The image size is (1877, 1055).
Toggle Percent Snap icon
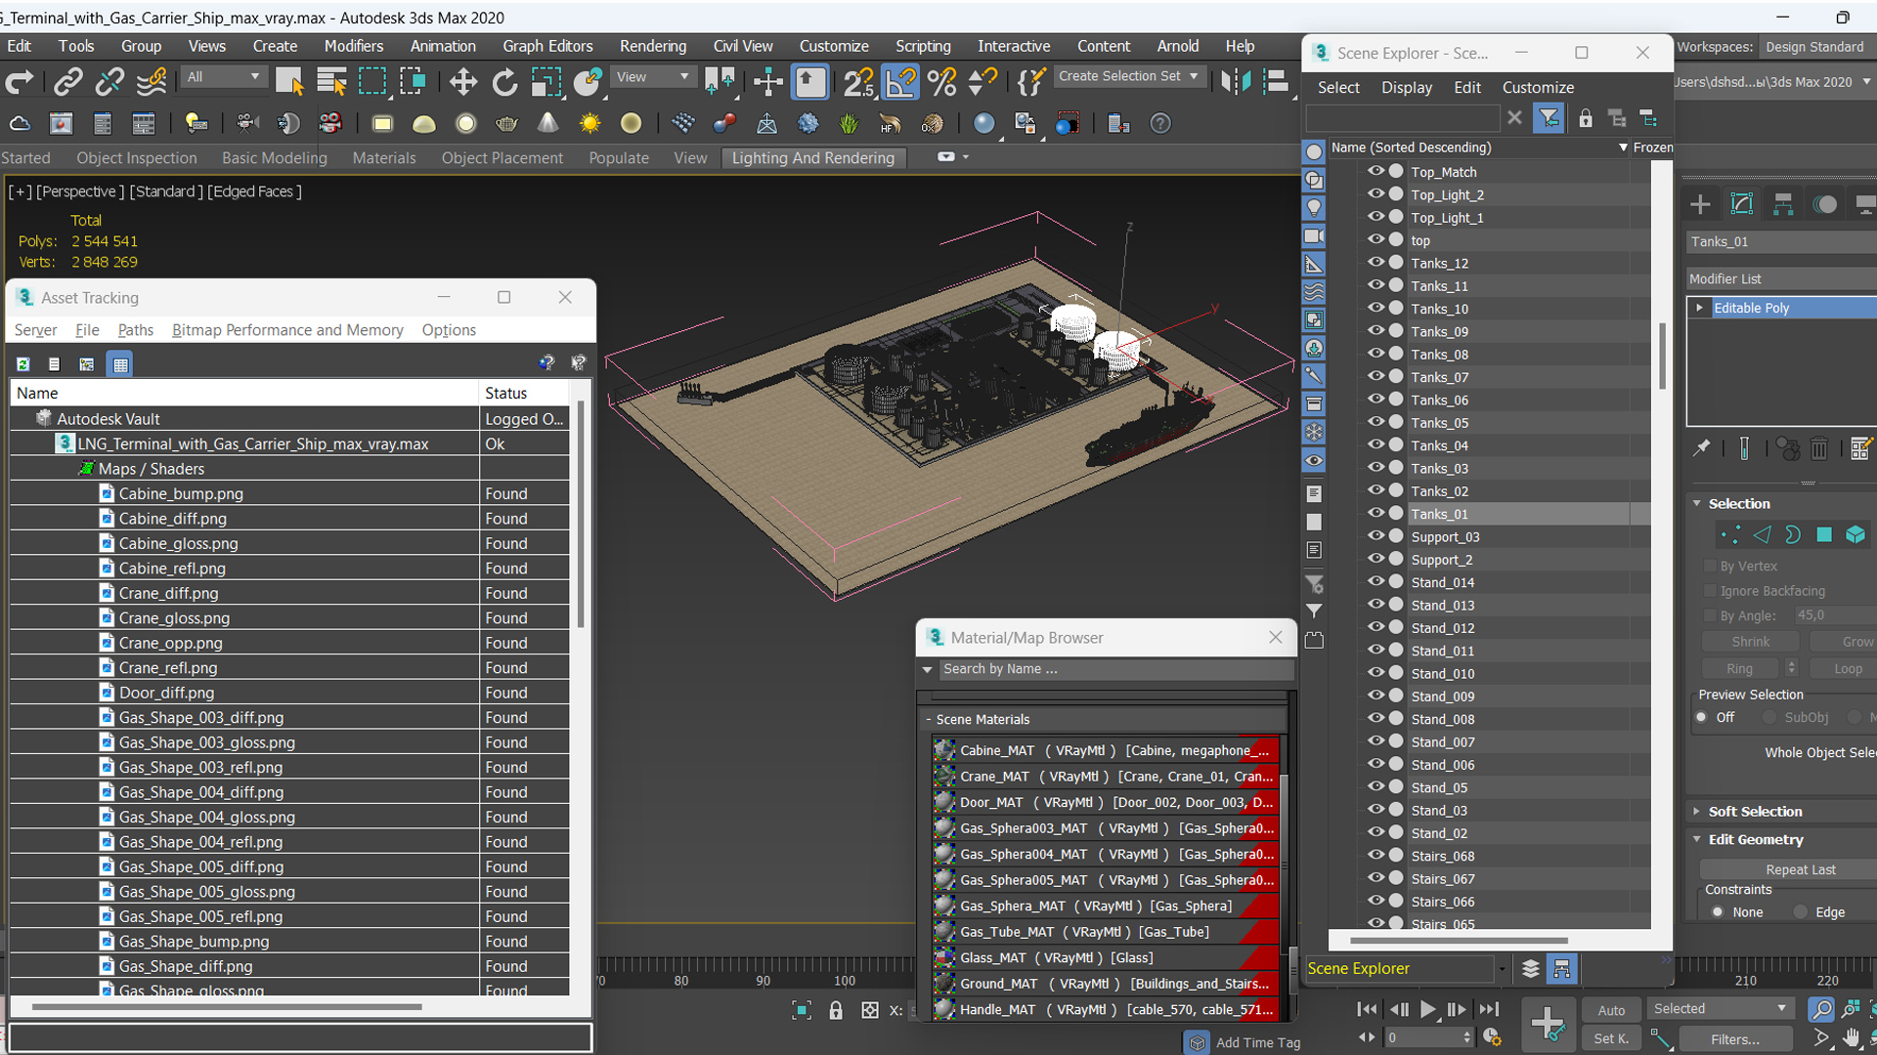pyautogui.click(x=942, y=82)
